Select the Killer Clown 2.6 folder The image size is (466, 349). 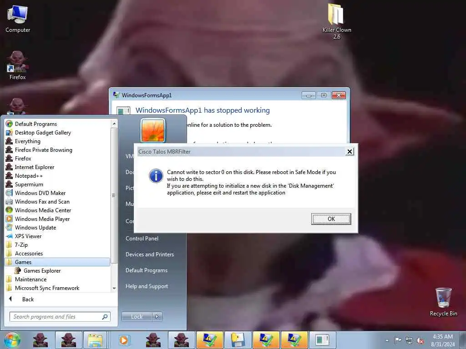(337, 21)
